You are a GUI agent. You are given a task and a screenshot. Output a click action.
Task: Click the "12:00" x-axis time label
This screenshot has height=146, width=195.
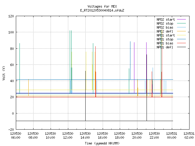tap(68, 138)
